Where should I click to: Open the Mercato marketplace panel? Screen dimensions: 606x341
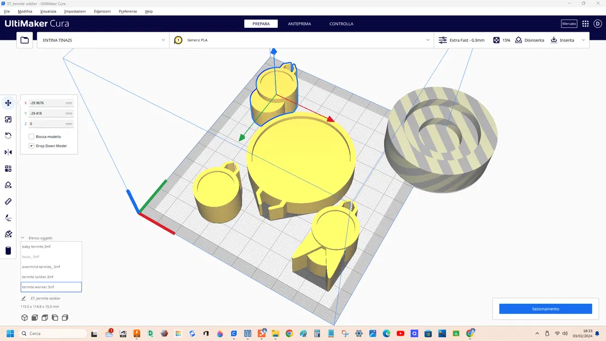(569, 23)
